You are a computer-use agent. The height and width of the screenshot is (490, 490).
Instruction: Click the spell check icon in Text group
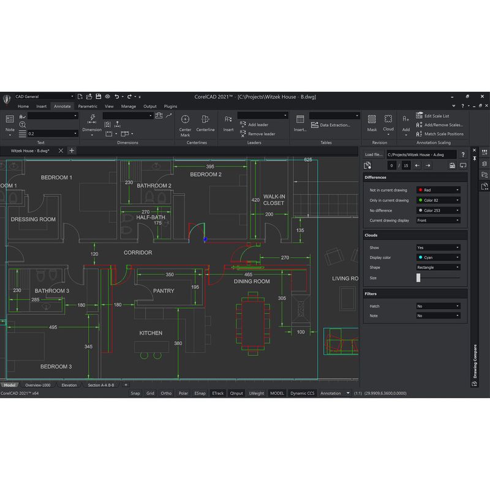tap(22, 116)
